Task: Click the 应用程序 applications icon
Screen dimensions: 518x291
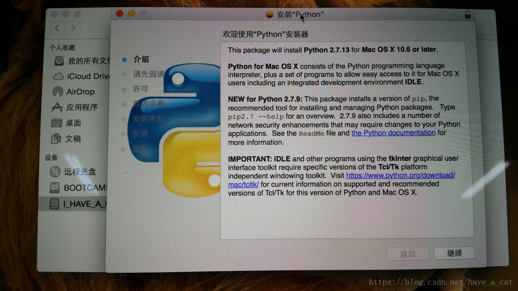Action: [x=57, y=107]
